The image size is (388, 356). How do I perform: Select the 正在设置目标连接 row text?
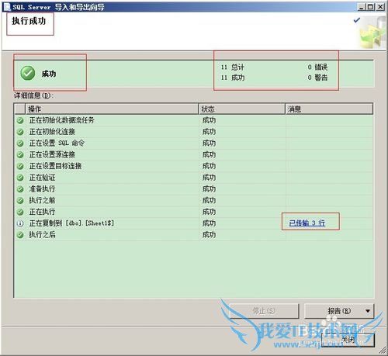pyautogui.click(x=55, y=166)
